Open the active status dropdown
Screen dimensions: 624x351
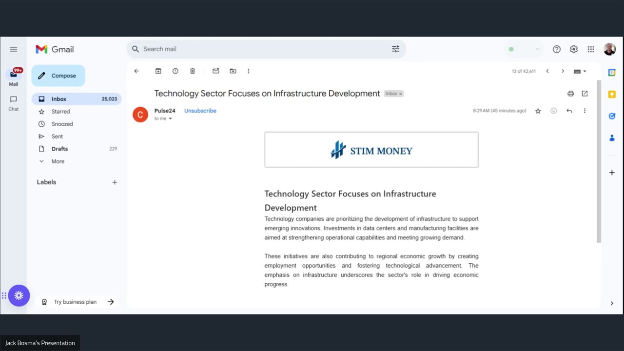click(x=524, y=49)
